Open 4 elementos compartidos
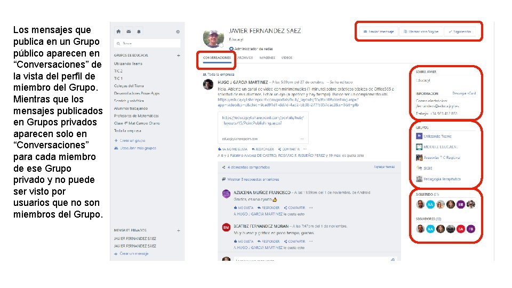Image resolution: width=512 pixels, height=288 pixels. (246, 167)
